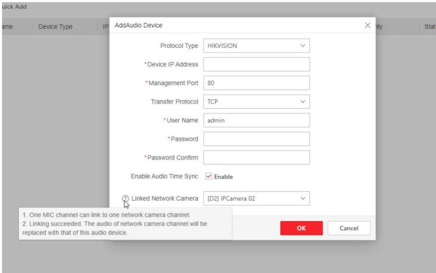This screenshot has width=436, height=273.
Task: Select the Password input field
Action: 256,139
